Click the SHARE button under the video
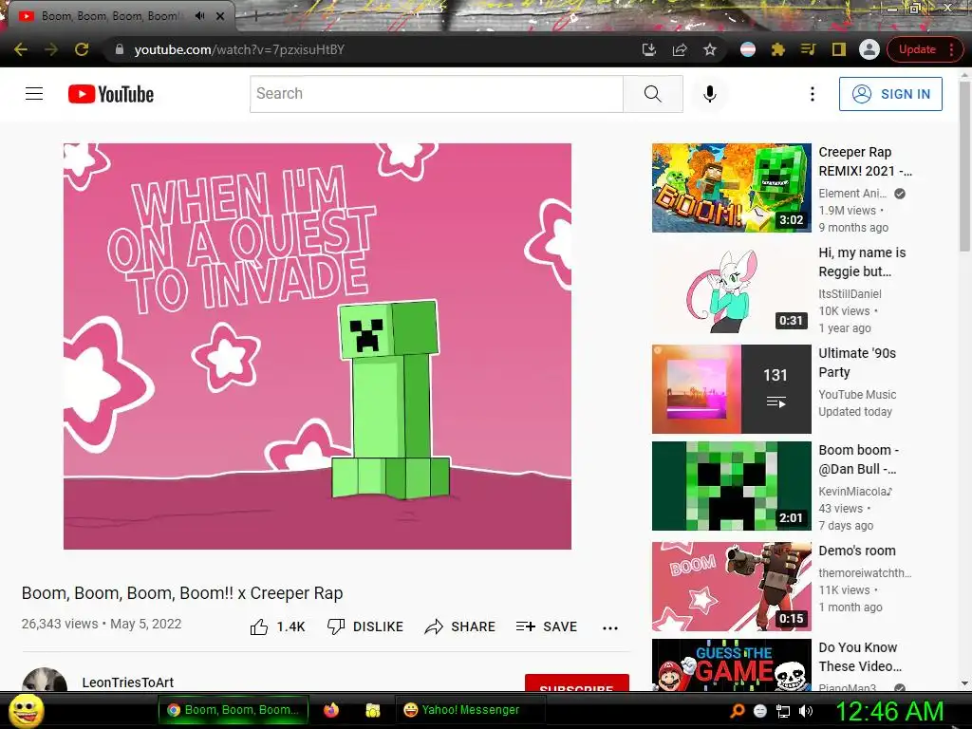 (x=459, y=626)
